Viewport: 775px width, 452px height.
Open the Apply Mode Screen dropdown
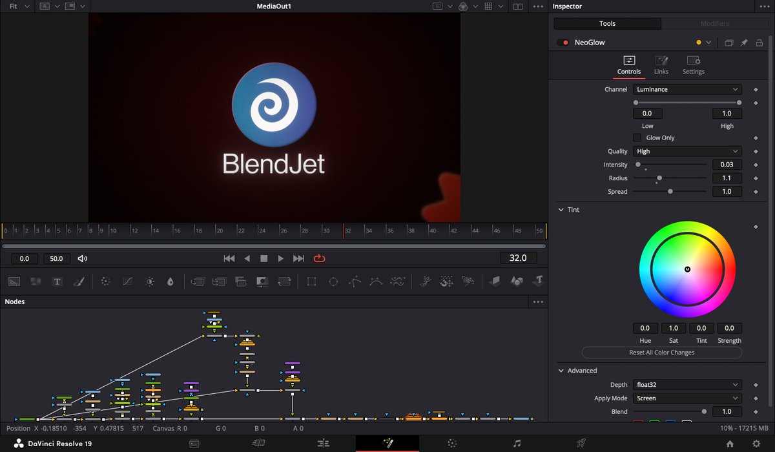[687, 398]
